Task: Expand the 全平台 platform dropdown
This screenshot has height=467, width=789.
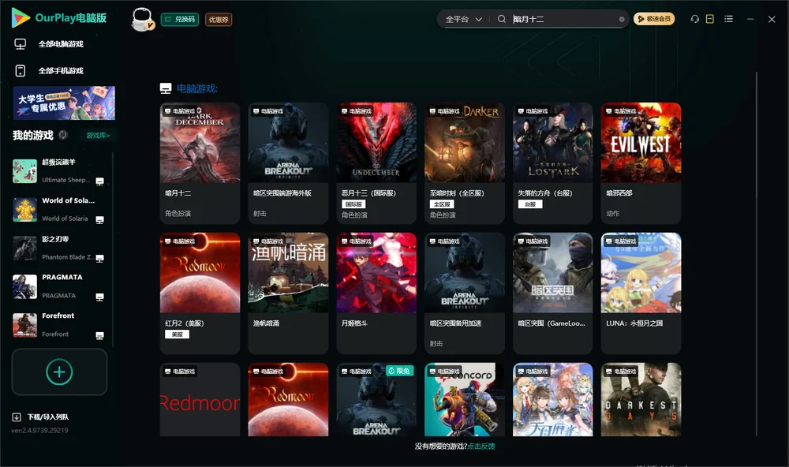Action: (463, 19)
